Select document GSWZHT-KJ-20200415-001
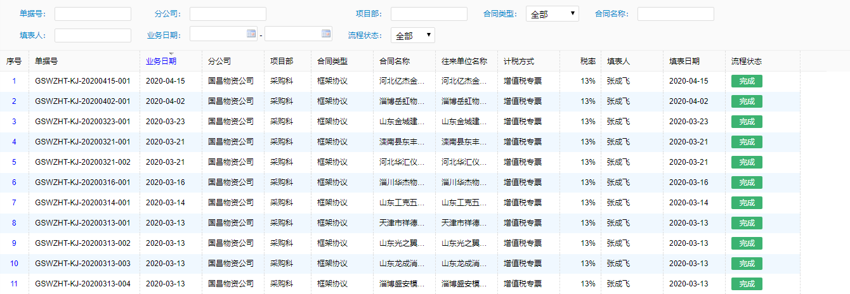 [82, 81]
